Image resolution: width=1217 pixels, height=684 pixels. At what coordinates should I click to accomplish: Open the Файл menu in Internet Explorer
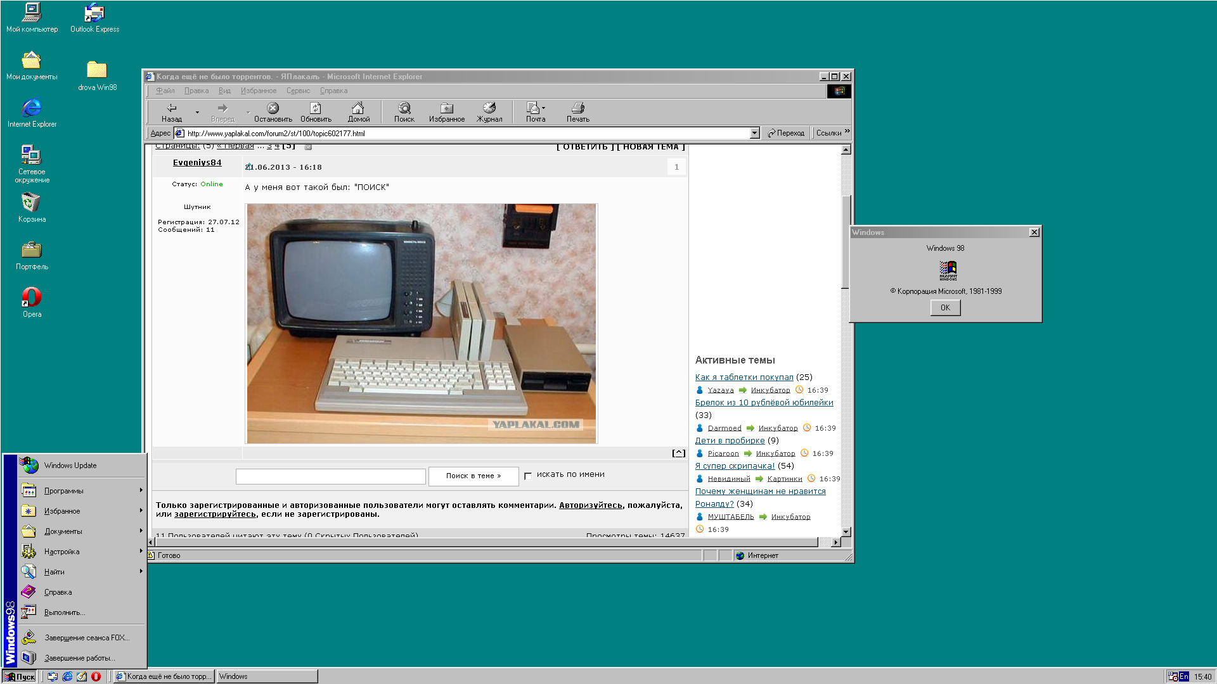coord(165,91)
